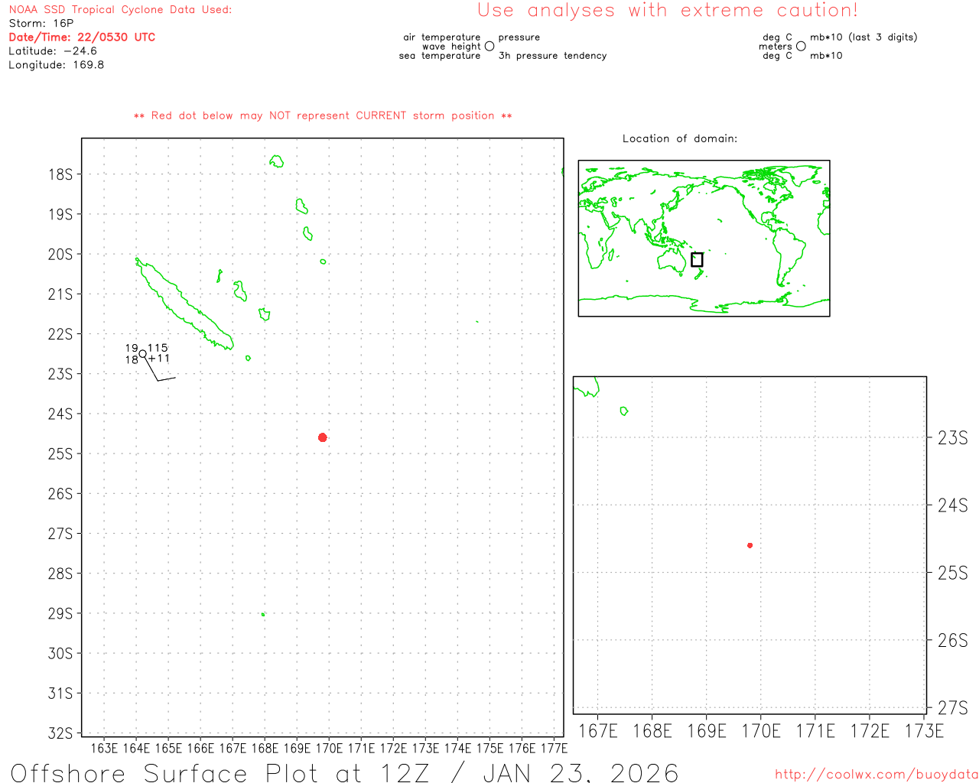Click the 'Location of domain:' label
The width and height of the screenshot is (979, 783).
click(680, 138)
